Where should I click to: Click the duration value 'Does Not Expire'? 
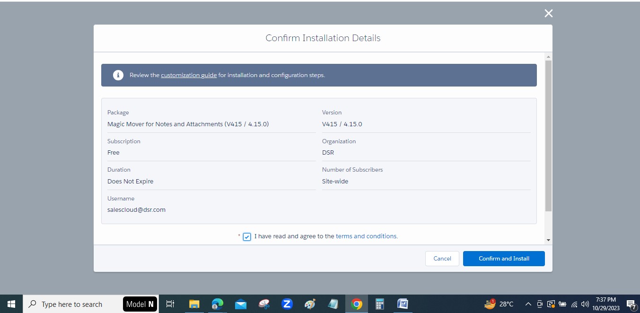131,182
